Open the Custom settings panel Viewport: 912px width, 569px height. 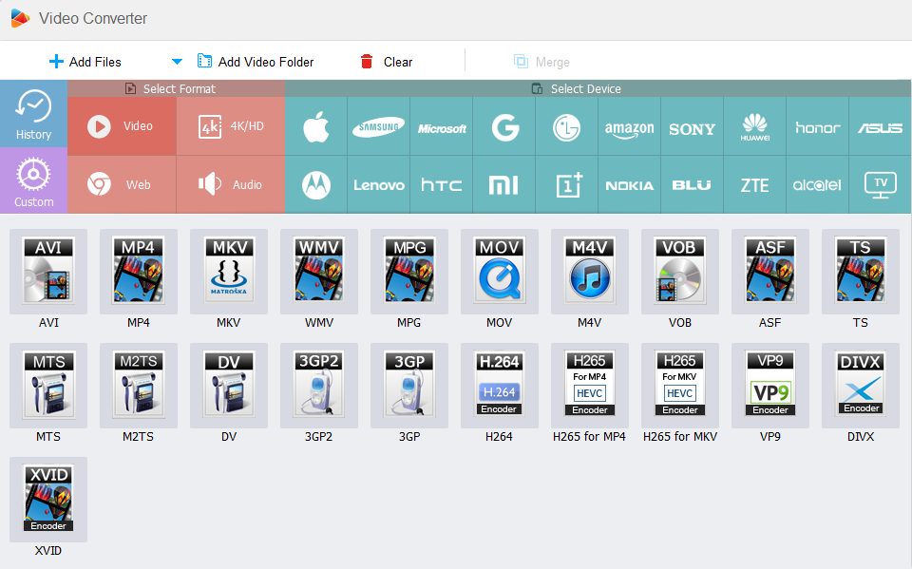coord(34,180)
